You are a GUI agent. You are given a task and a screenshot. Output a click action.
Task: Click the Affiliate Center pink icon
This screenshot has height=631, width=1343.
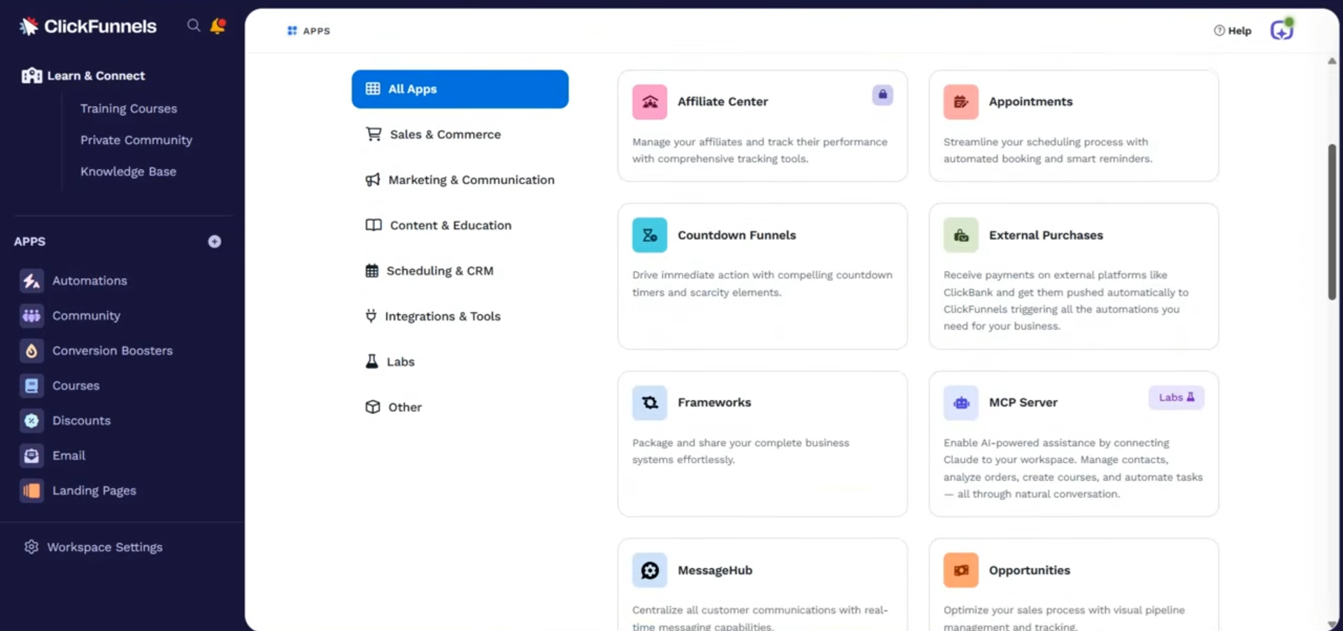point(650,102)
